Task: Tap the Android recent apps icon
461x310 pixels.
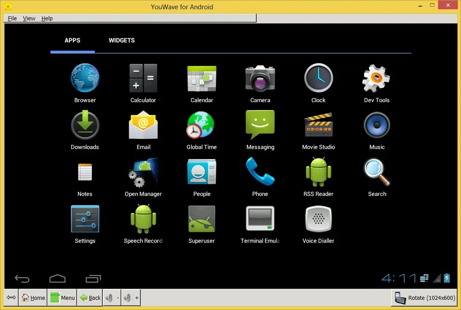Action: (93, 279)
